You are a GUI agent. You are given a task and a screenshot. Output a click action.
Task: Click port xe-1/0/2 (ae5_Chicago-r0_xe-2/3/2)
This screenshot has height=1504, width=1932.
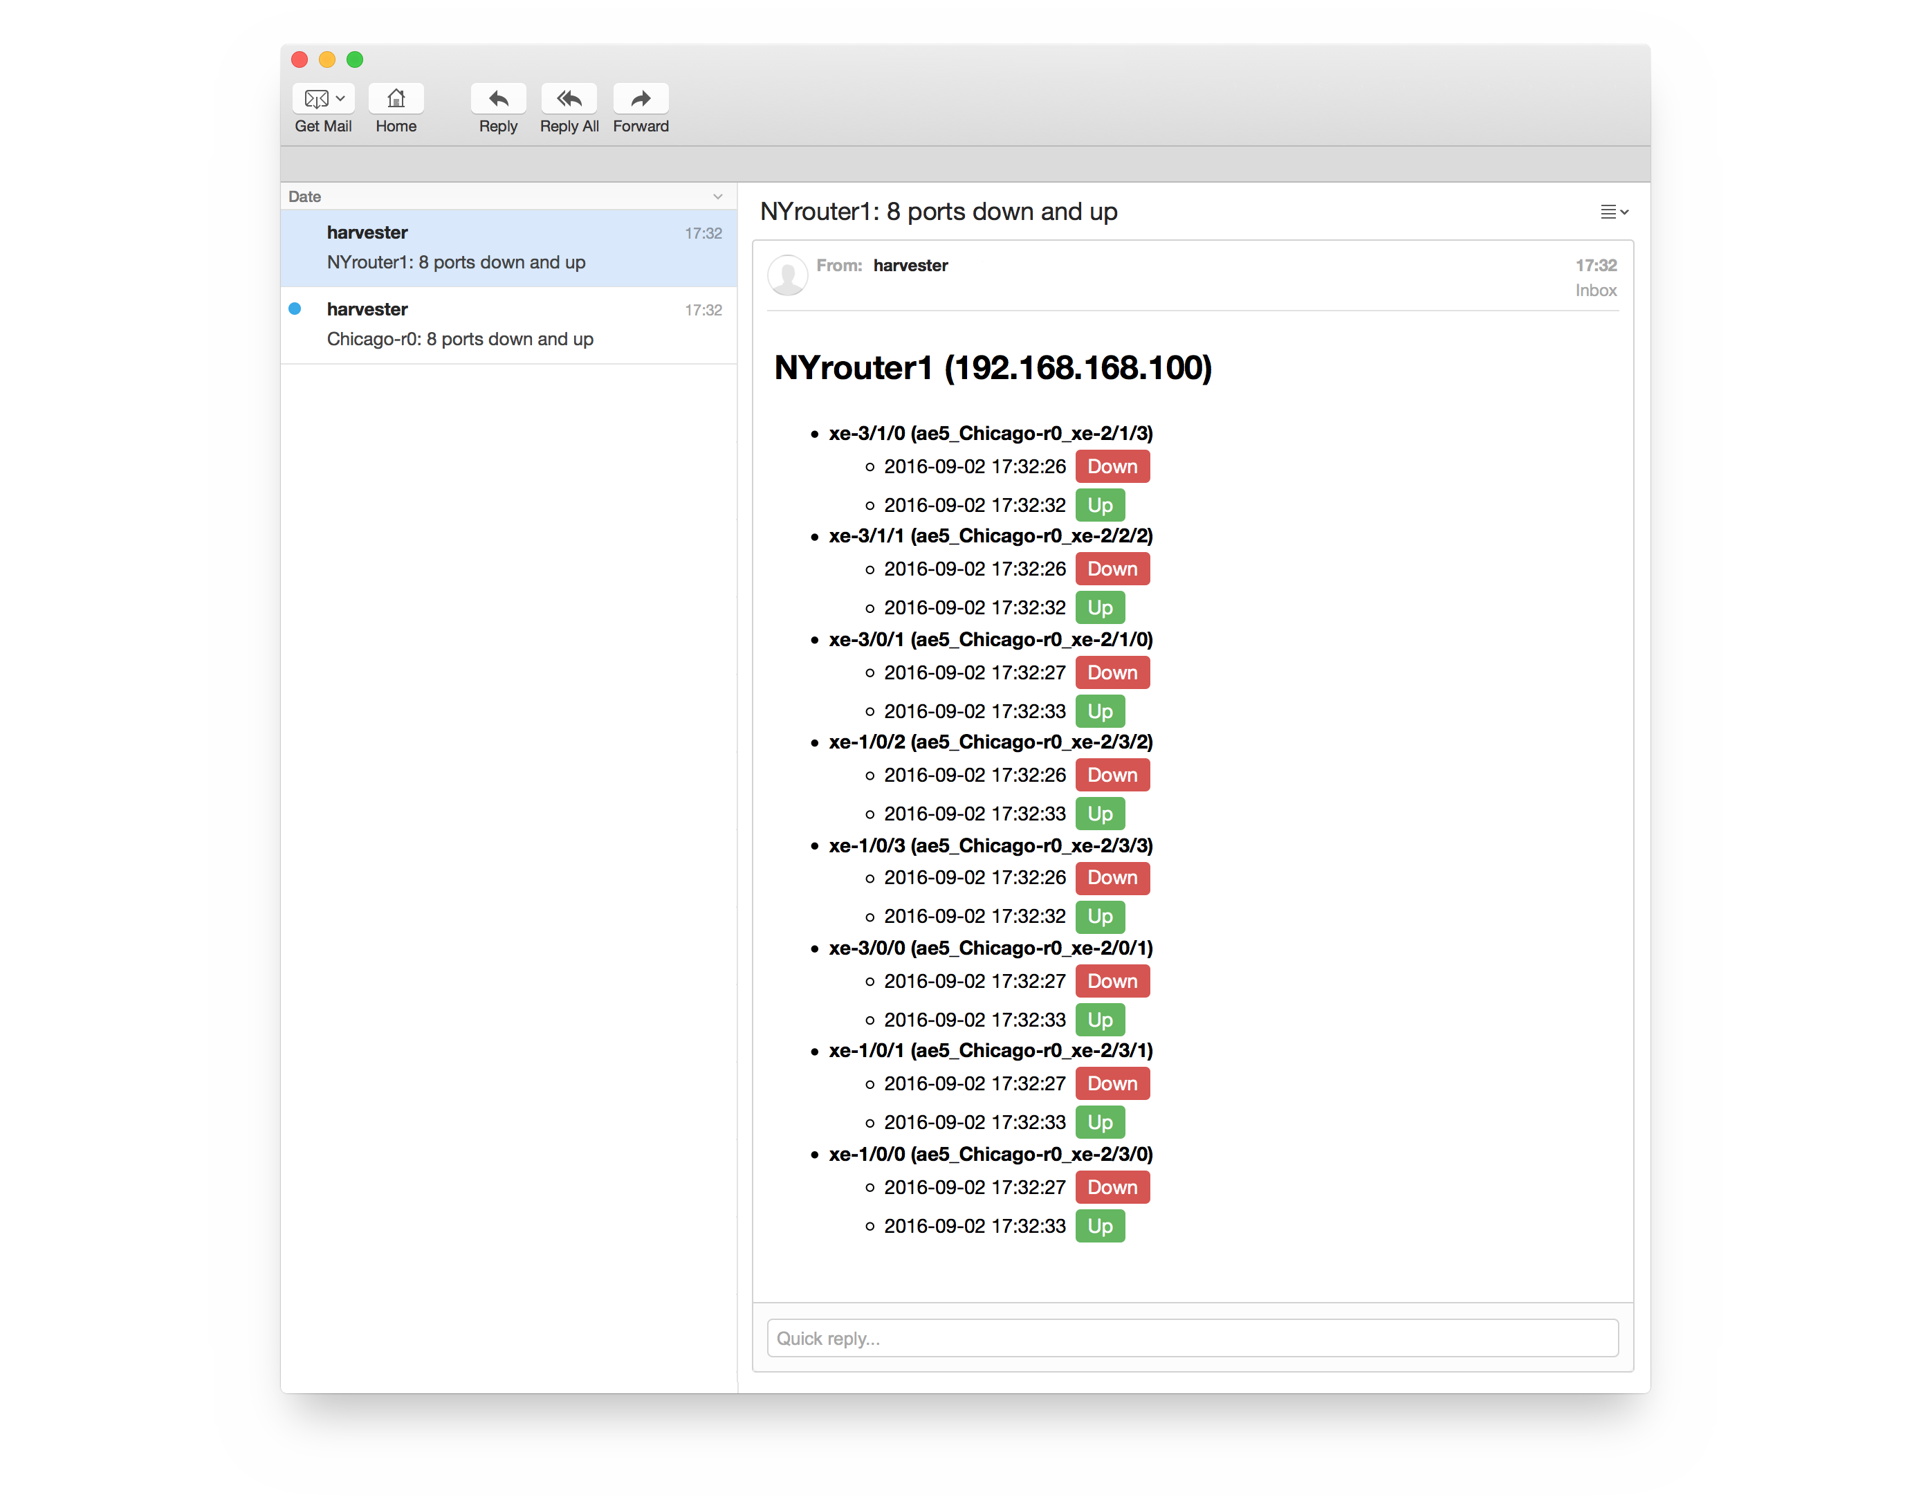[x=991, y=742]
